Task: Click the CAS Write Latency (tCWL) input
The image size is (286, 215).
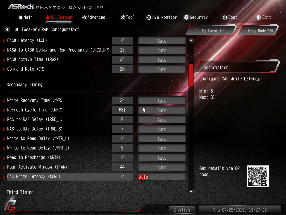Action: click(x=162, y=177)
